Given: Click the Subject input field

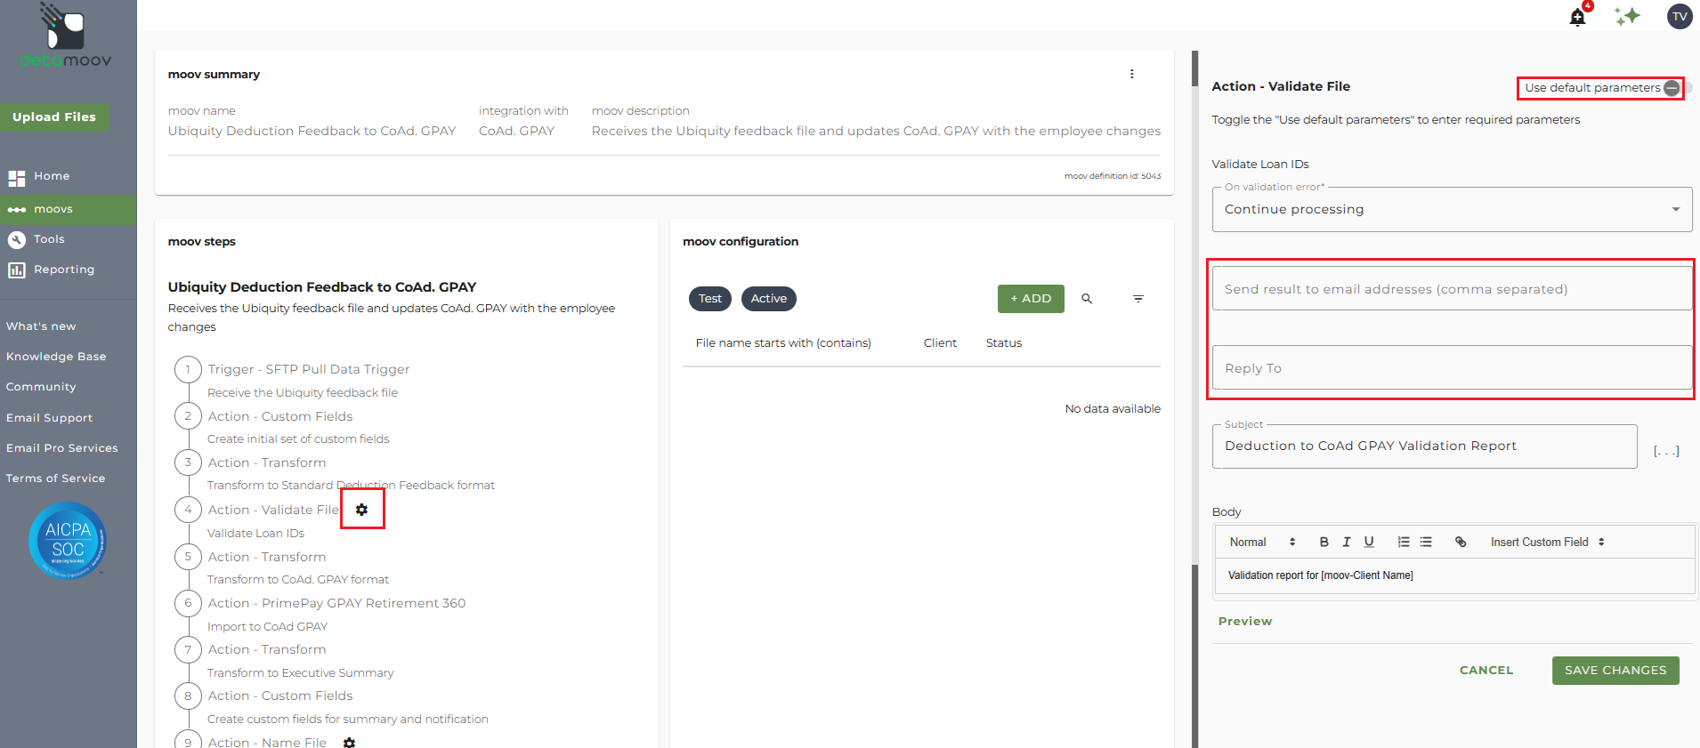Looking at the screenshot, I should 1424,446.
